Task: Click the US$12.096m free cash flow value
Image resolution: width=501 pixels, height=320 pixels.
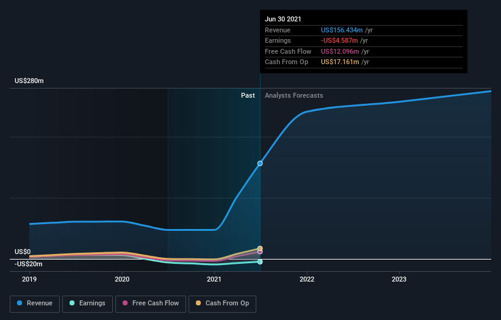Action: [x=340, y=51]
